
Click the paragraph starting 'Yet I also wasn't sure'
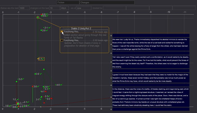point(151,62)
